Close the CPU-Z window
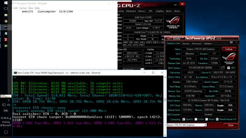Screen dimensions: 246x138 tap(182, 4)
